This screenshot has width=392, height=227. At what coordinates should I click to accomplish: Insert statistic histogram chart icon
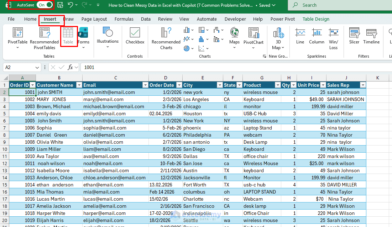click(x=202, y=39)
